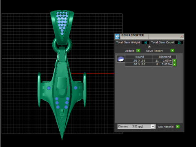The image size is (196, 147).
Task: Select the blue gem on the left wing
Action: [49, 88]
